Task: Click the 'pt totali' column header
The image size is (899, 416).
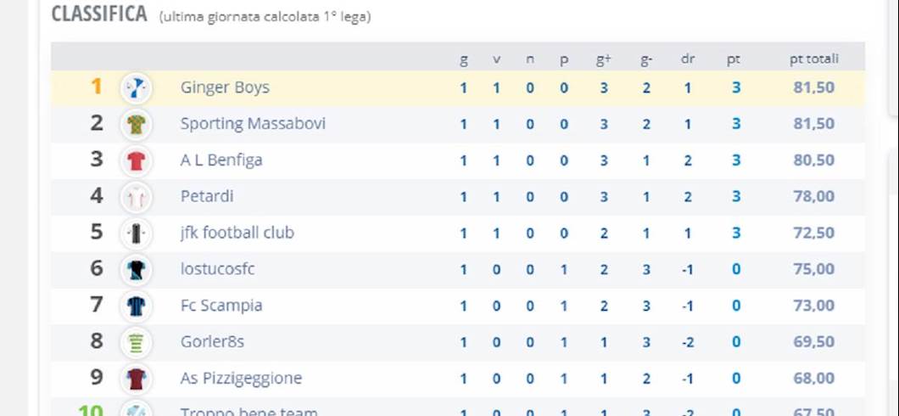Action: point(813,59)
